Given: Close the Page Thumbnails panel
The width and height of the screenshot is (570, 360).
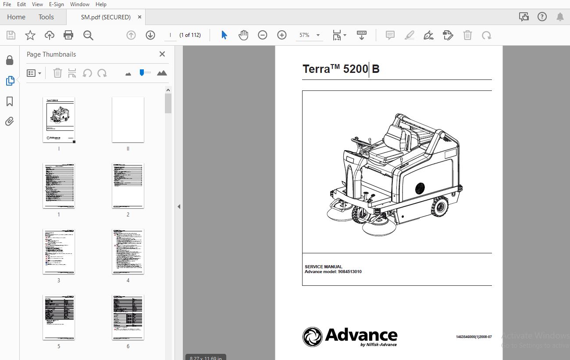Looking at the screenshot, I should tap(162, 54).
